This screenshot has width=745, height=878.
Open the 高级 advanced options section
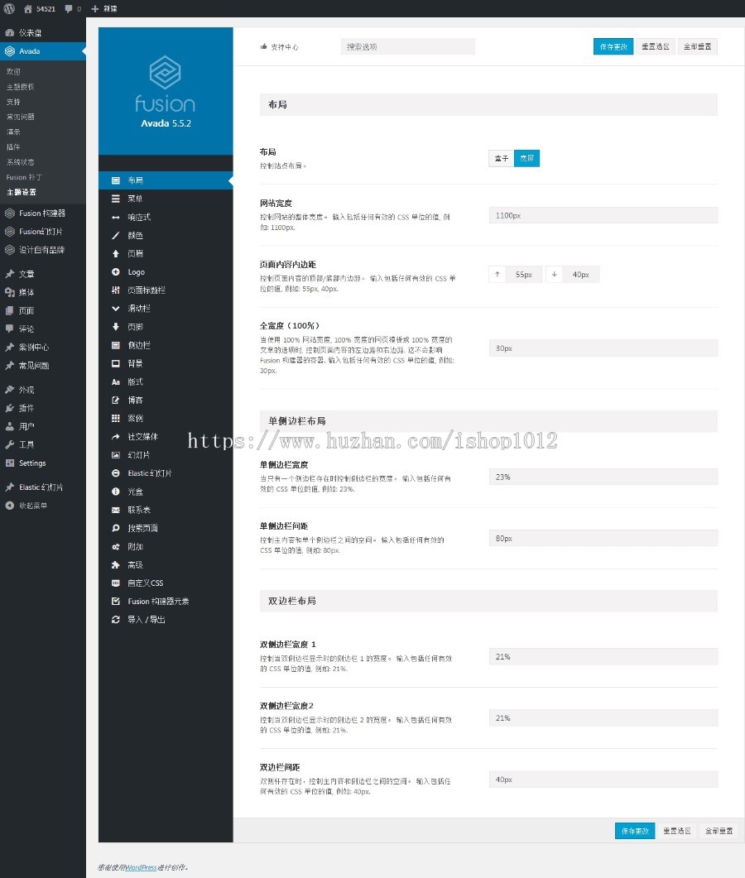166,564
